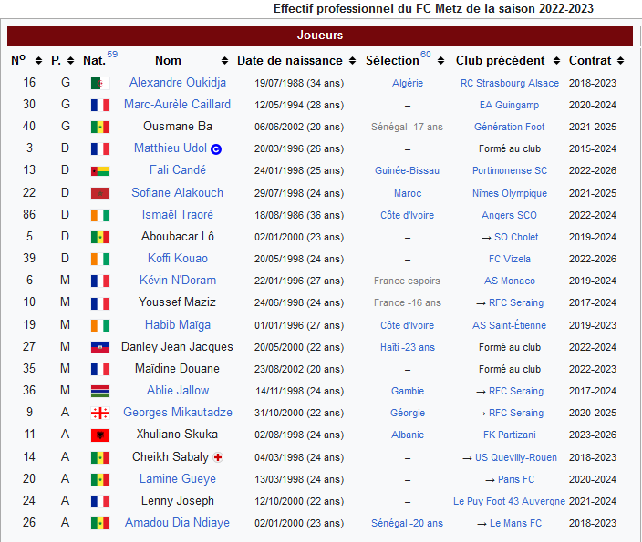Click the red cross injury icon next to Cheikh Sabaly
This screenshot has width=642, height=542.
point(218,457)
